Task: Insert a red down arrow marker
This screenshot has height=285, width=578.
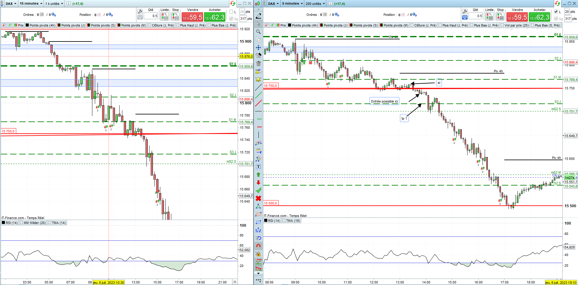Action: [258, 182]
